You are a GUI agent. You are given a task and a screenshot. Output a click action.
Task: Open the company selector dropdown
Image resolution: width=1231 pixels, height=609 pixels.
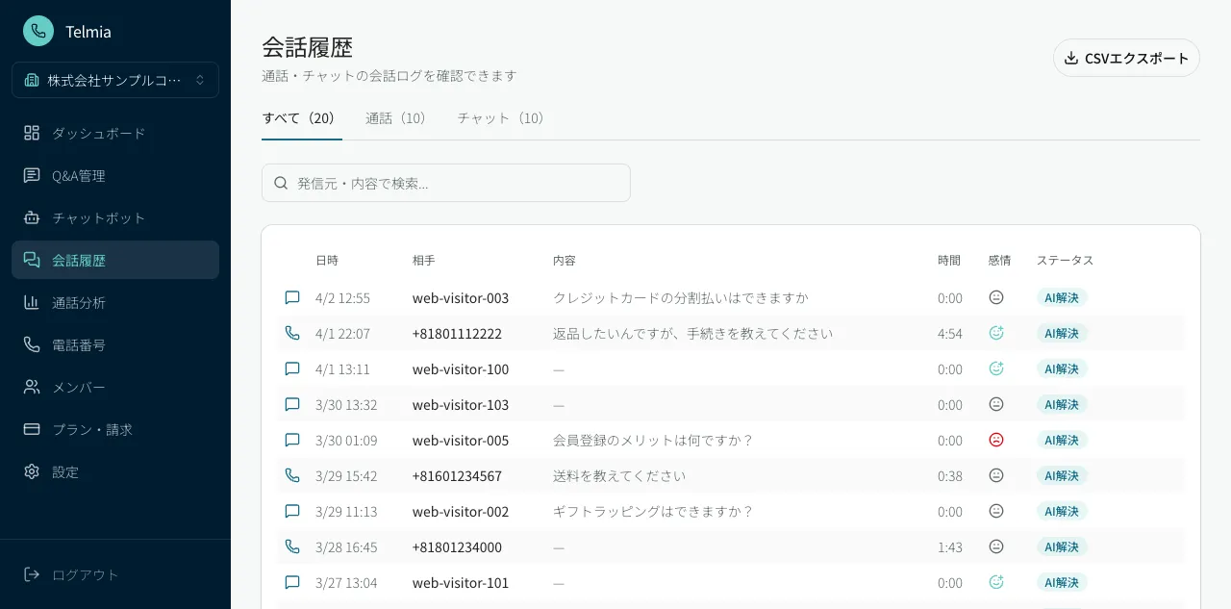coord(115,80)
